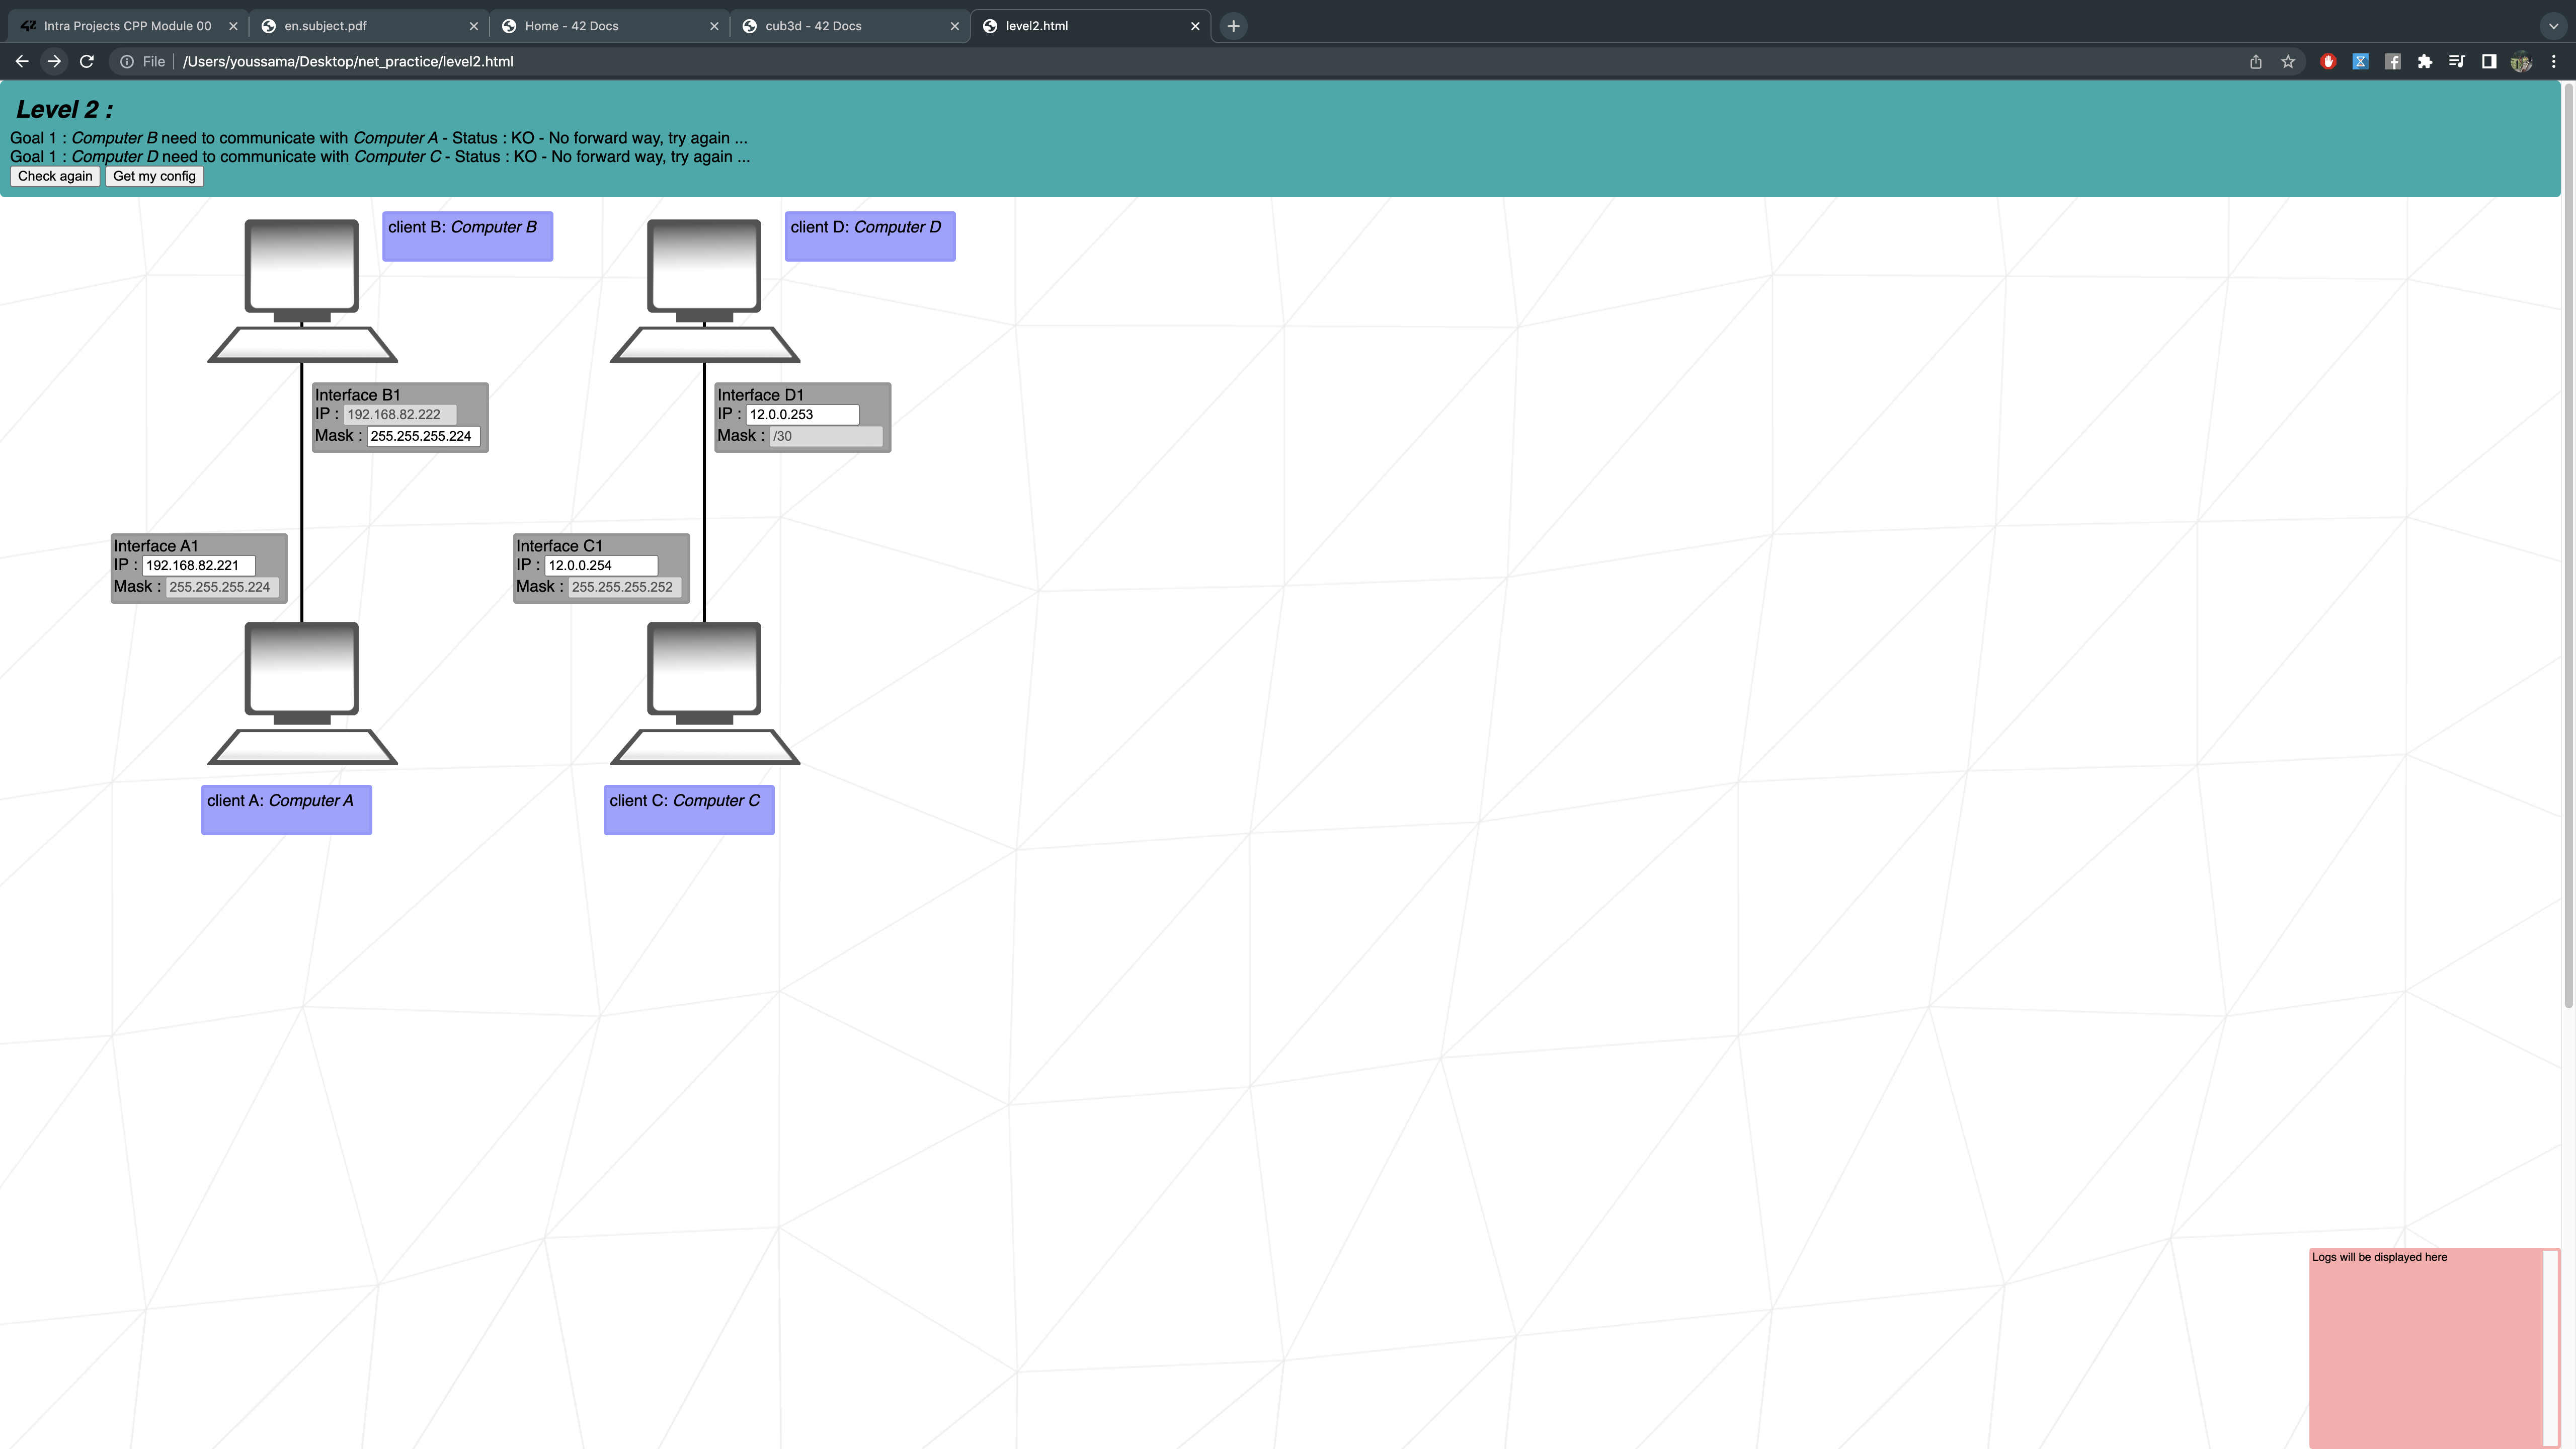Open the Extensions puzzle-piece icon
The width and height of the screenshot is (2576, 1449).
click(2425, 61)
